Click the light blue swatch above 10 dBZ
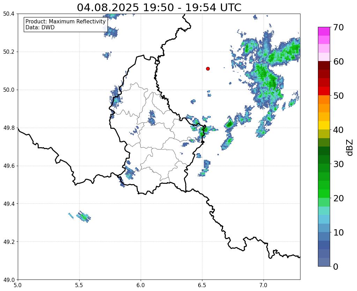 point(324,228)
